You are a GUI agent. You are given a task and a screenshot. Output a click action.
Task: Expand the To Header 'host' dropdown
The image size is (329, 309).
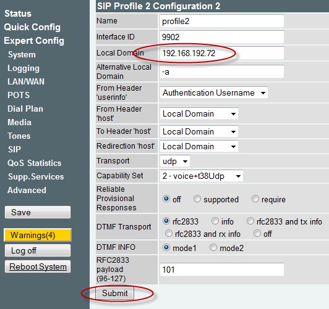click(199, 131)
